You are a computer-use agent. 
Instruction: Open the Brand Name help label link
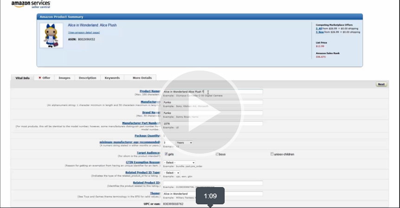pos(151,112)
